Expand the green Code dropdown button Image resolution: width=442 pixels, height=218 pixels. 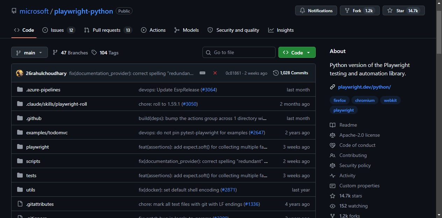click(297, 52)
